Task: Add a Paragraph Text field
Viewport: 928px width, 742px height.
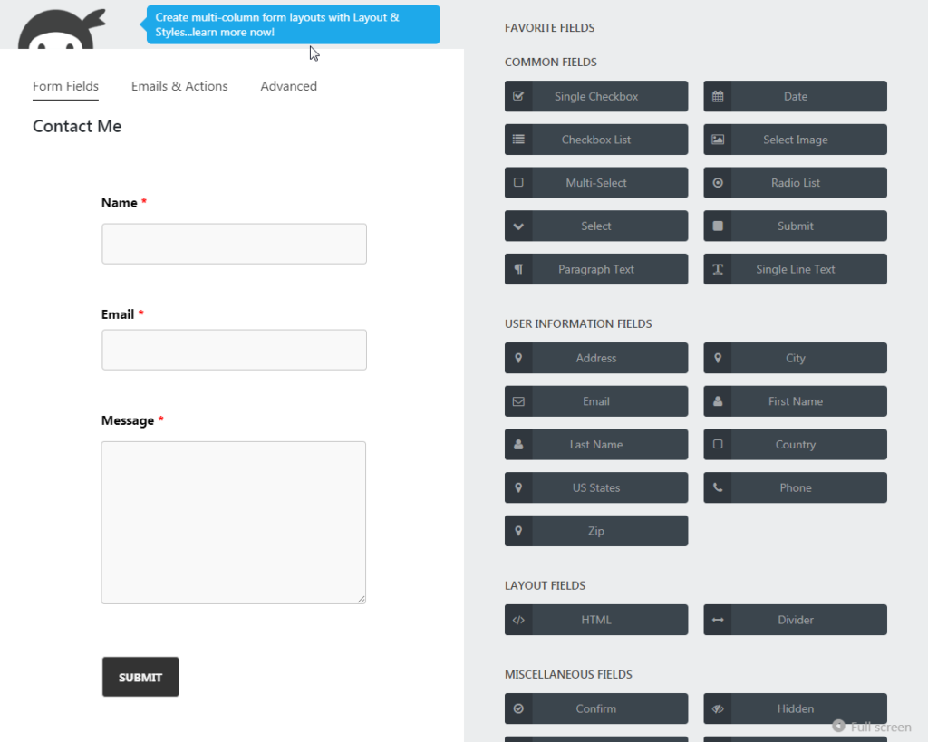Action: pos(596,269)
